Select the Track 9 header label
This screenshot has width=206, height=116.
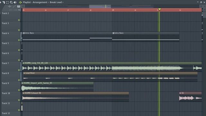(x=5, y=83)
